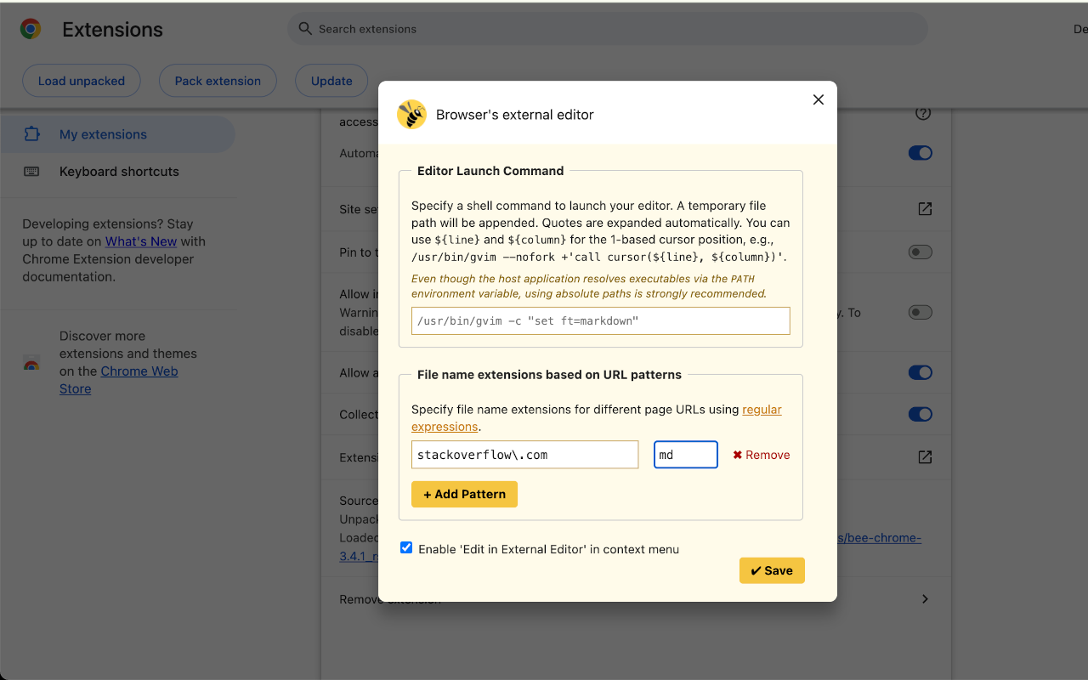
Task: Click Load unpacked button
Action: point(82,81)
